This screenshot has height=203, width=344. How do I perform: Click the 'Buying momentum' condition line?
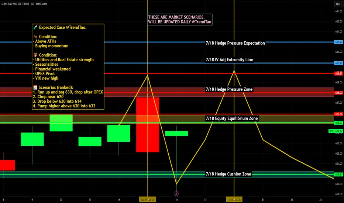[51, 46]
